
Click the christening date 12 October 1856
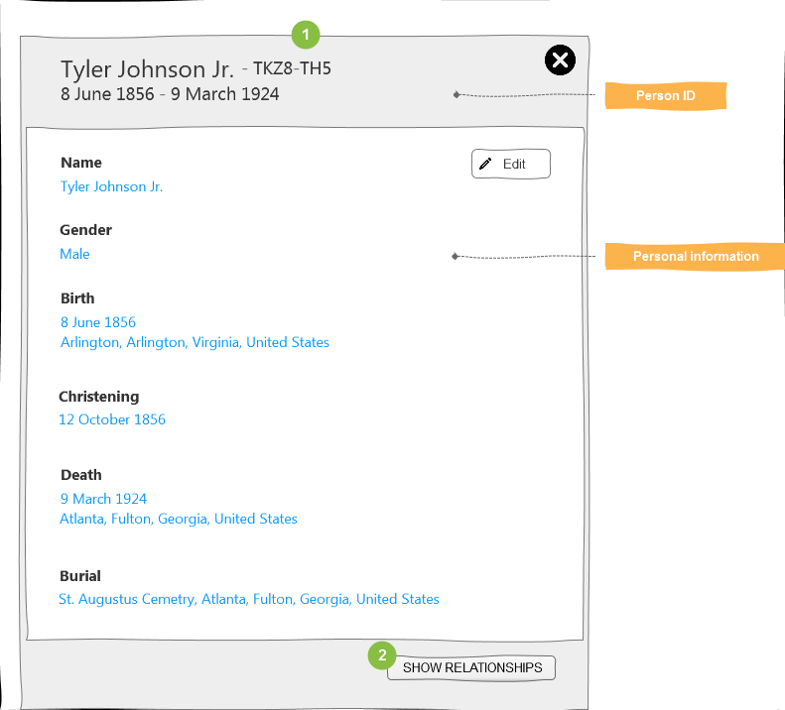pyautogui.click(x=112, y=419)
